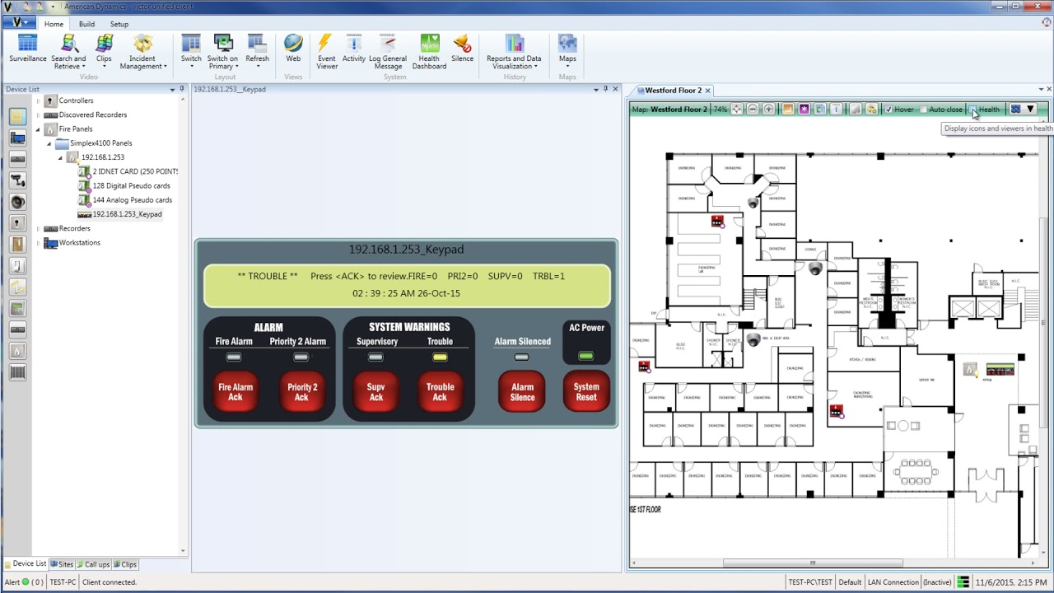Open Log General Message
Screen dimensions: 1054x593
pos(388,52)
